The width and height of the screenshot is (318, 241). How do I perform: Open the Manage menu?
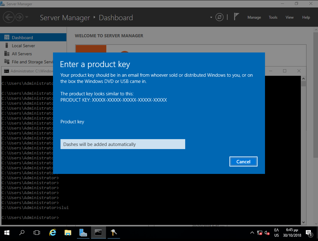pos(254,17)
